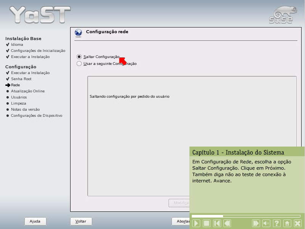Click Configurações de Dispositivo sidebar item
Image resolution: width=305 pixels, height=229 pixels.
click(36, 115)
